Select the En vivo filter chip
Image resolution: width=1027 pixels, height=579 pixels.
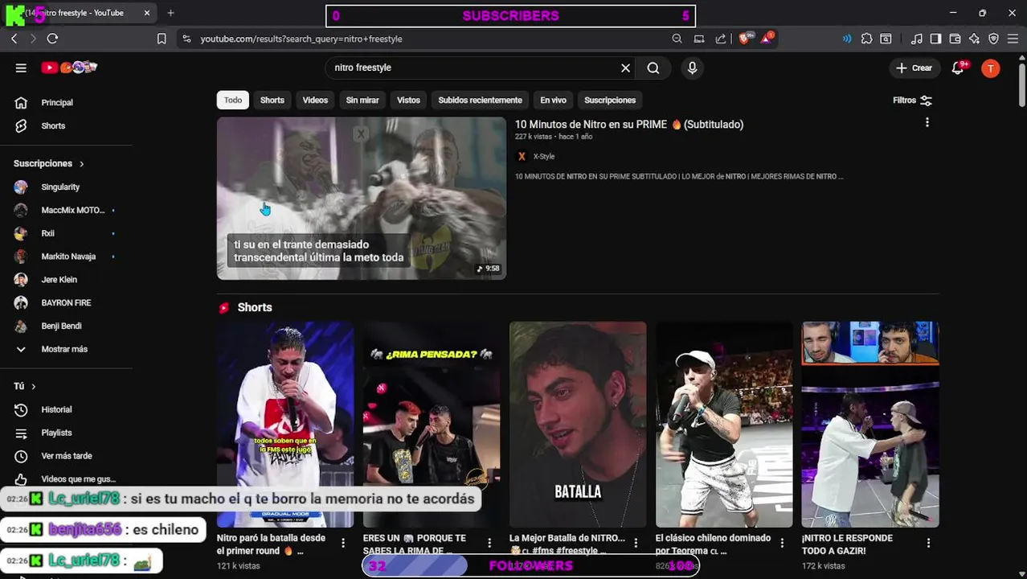point(553,101)
